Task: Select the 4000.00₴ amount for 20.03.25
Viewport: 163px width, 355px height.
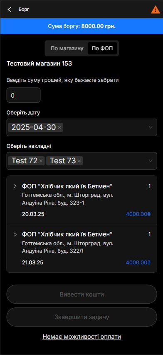Action: tap(138, 214)
